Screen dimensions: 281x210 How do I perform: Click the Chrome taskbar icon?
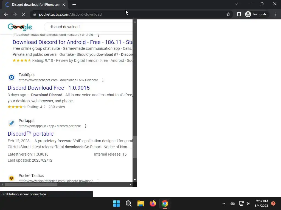(165, 203)
